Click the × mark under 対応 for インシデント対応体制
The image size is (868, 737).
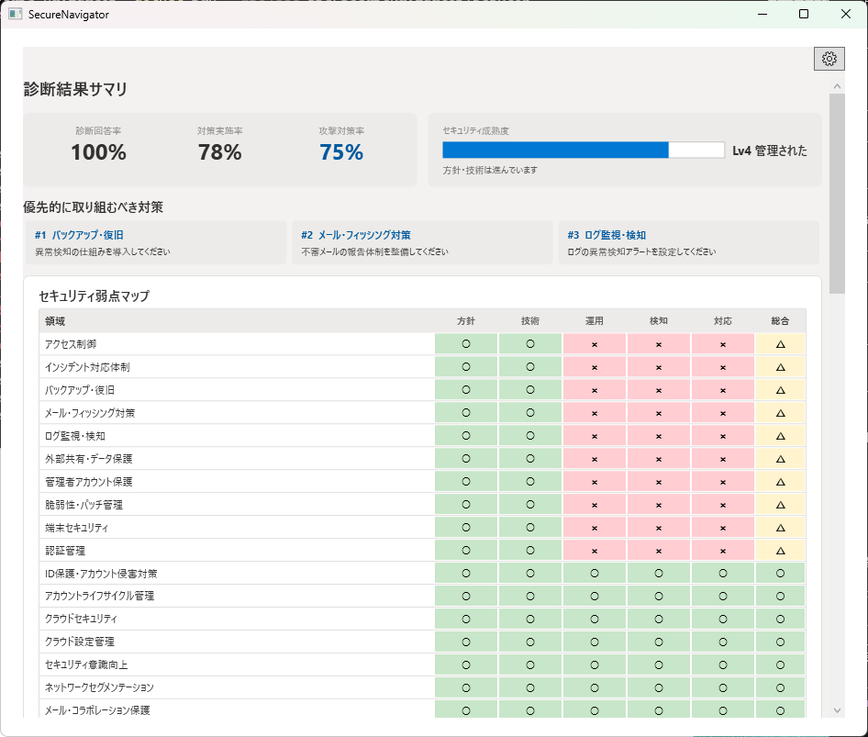(722, 365)
